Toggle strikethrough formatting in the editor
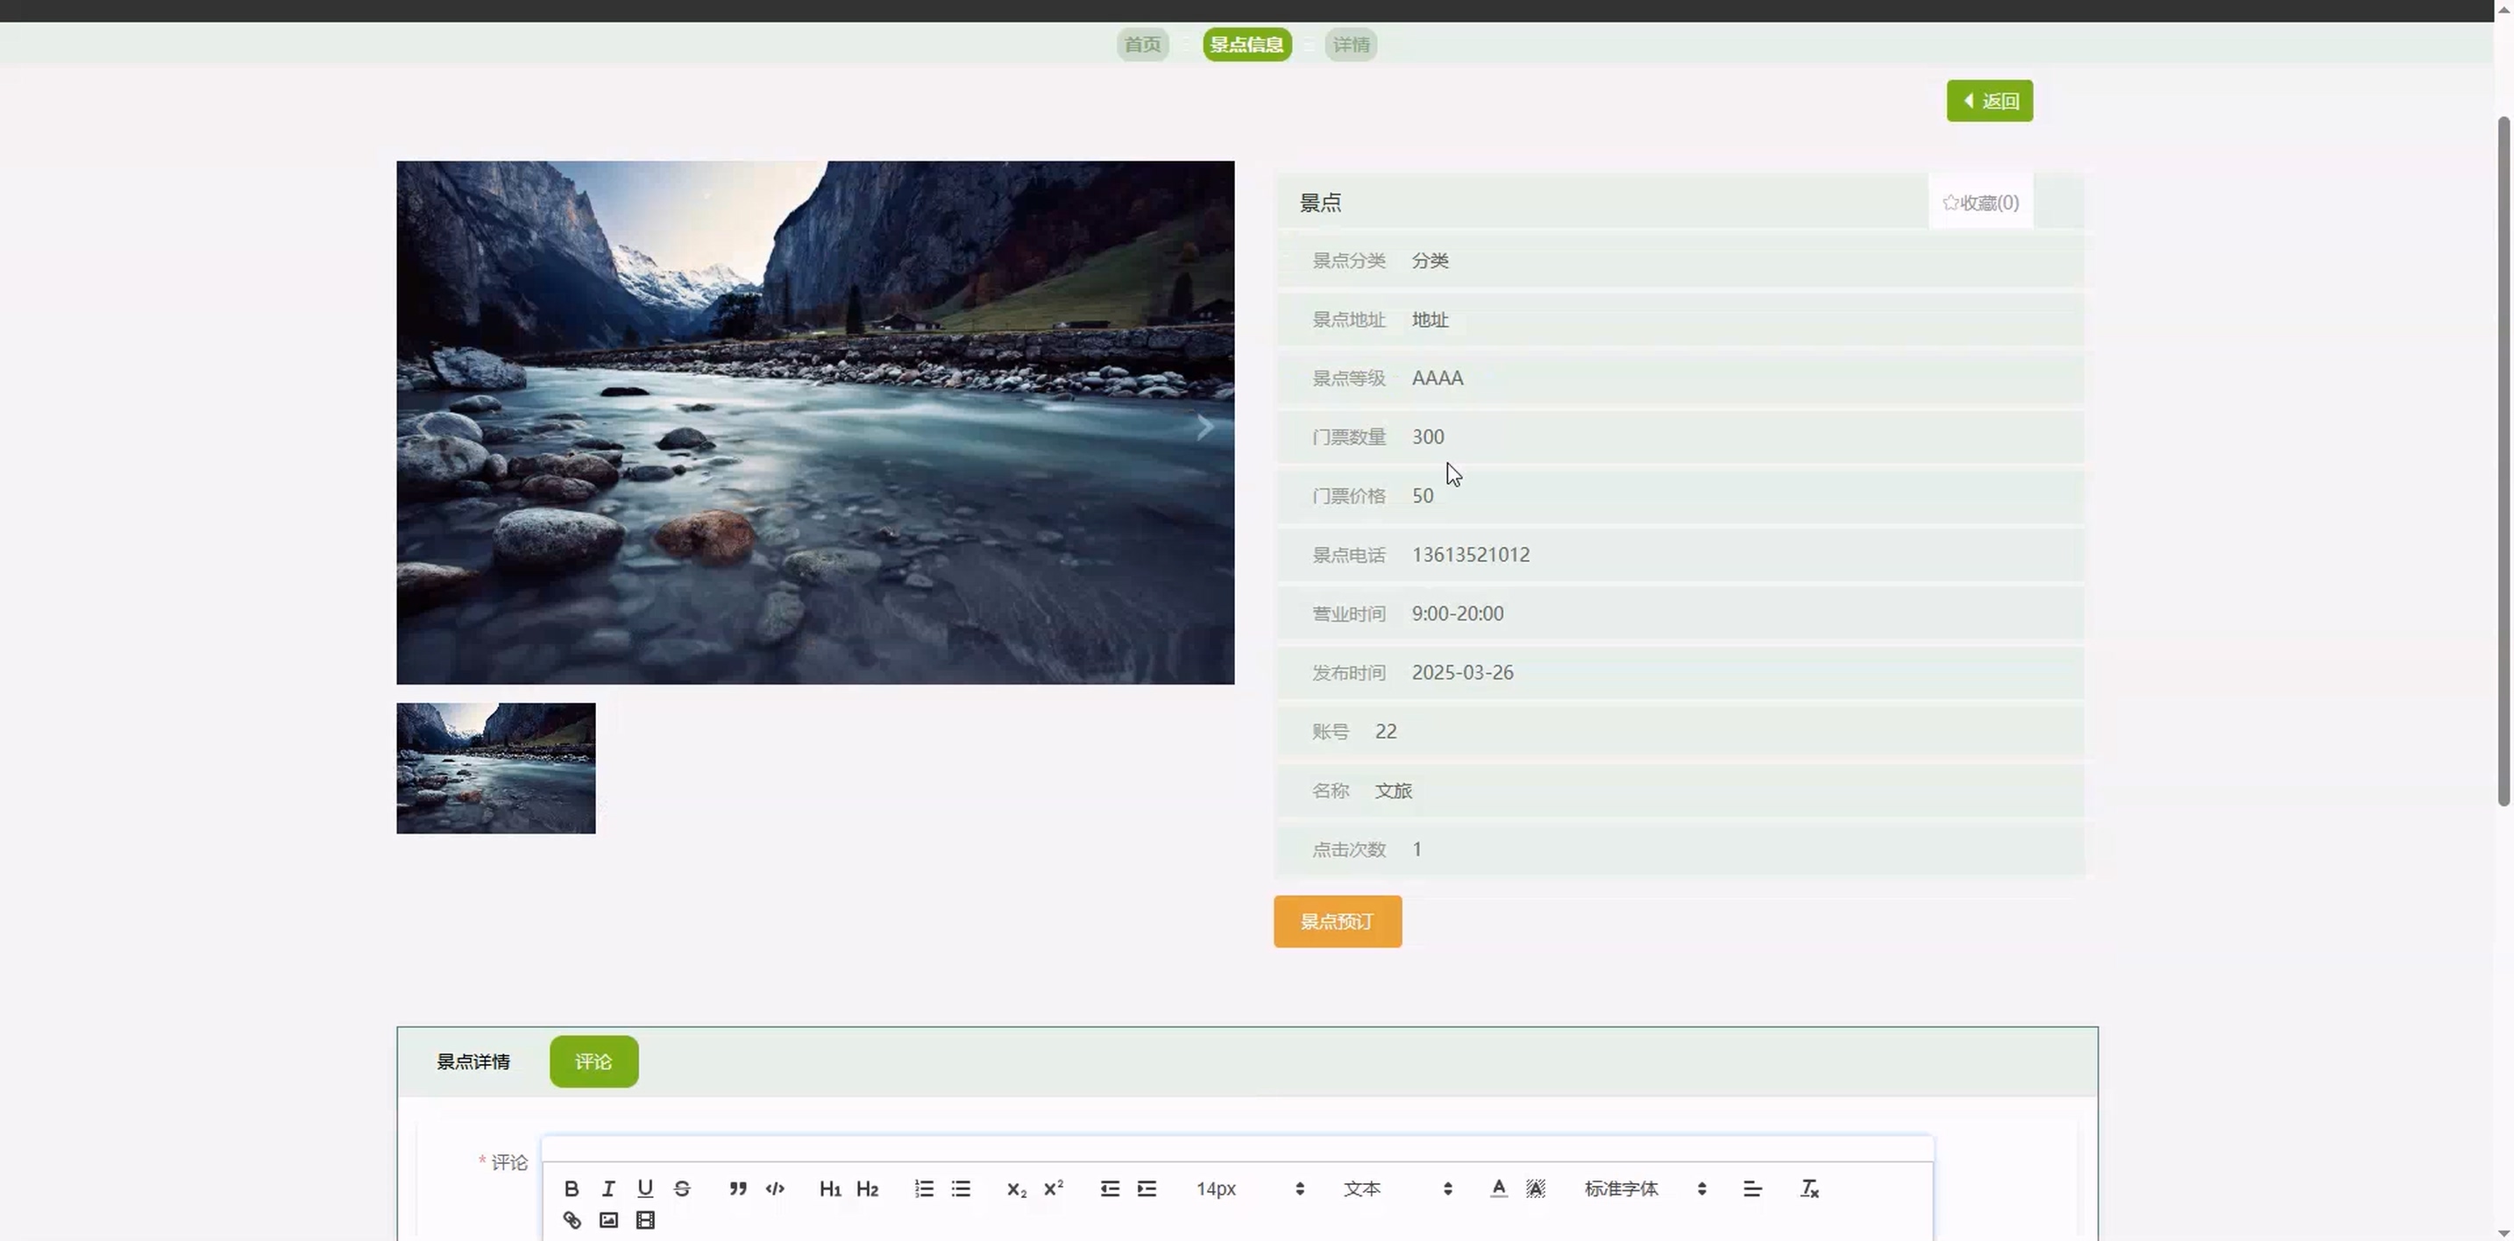 (682, 1188)
